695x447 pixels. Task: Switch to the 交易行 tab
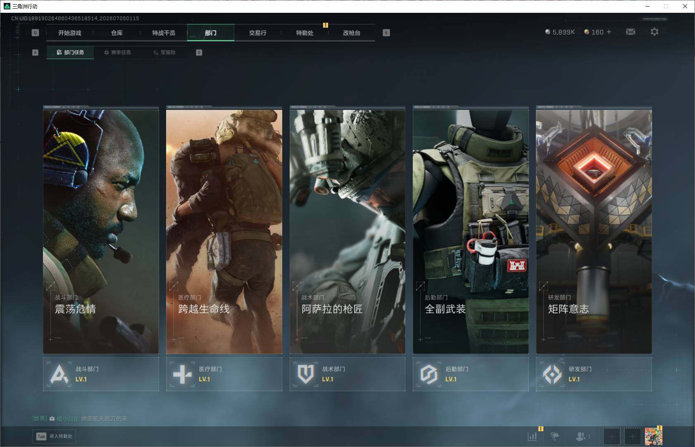click(257, 33)
